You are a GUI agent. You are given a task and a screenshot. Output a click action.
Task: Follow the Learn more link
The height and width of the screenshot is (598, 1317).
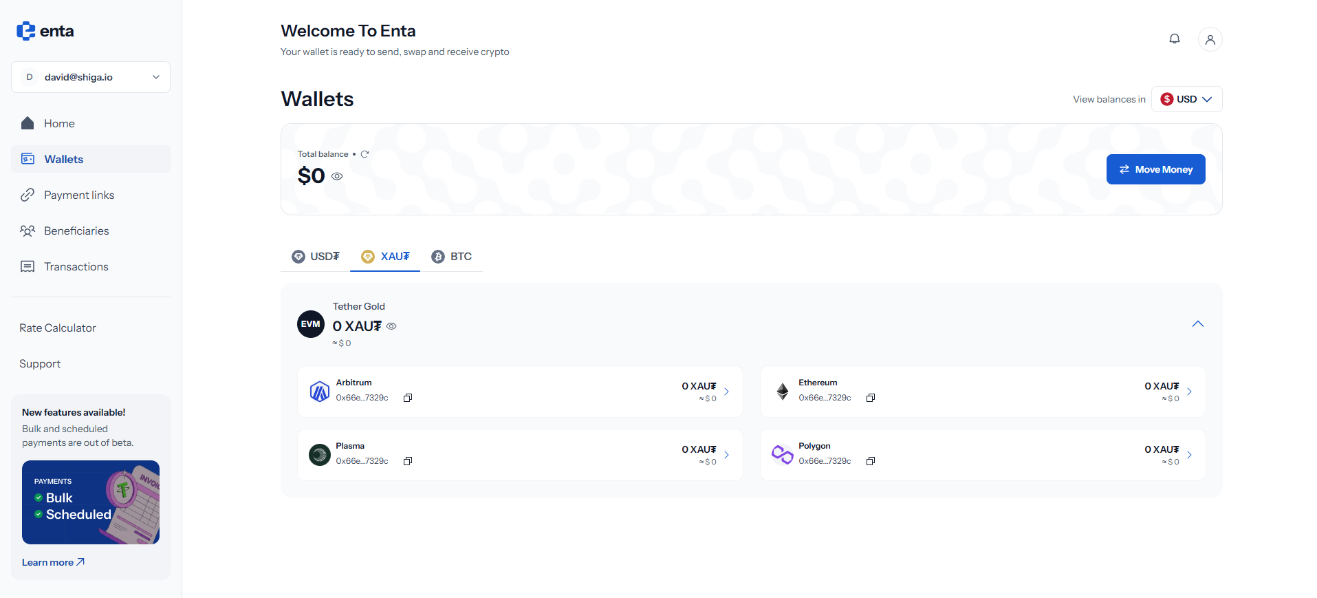point(53,562)
